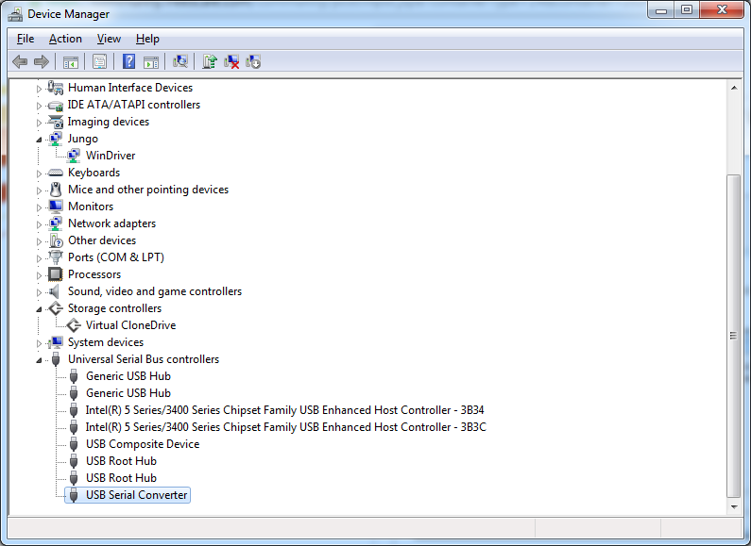Expand the IDE ATA/ATAPI controllers node
751x546 pixels.
pos(39,106)
